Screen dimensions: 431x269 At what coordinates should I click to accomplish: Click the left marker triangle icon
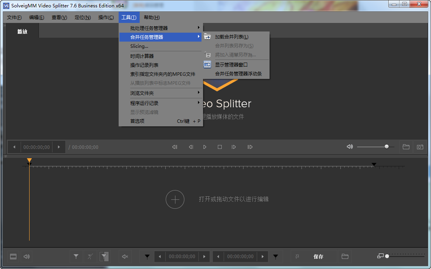pyautogui.click(x=147, y=257)
